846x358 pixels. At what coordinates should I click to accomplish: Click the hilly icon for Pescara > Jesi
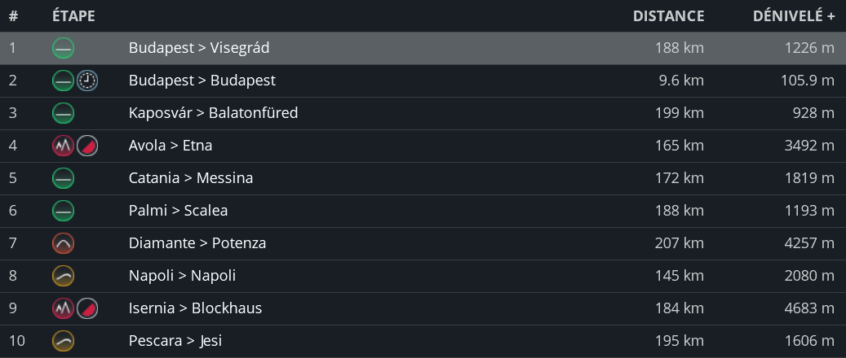point(63,341)
